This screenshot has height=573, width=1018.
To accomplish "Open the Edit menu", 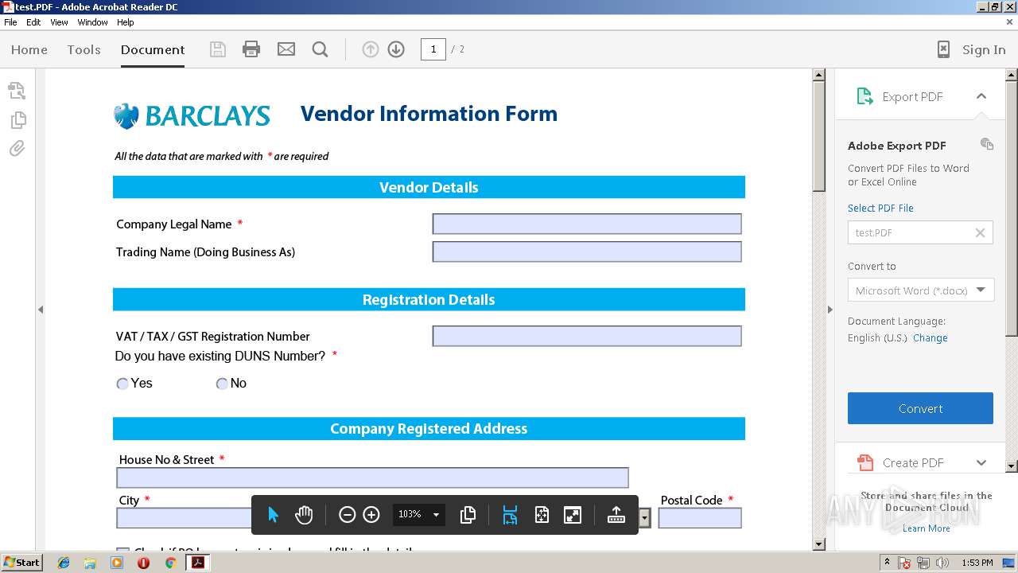I will coord(33,22).
